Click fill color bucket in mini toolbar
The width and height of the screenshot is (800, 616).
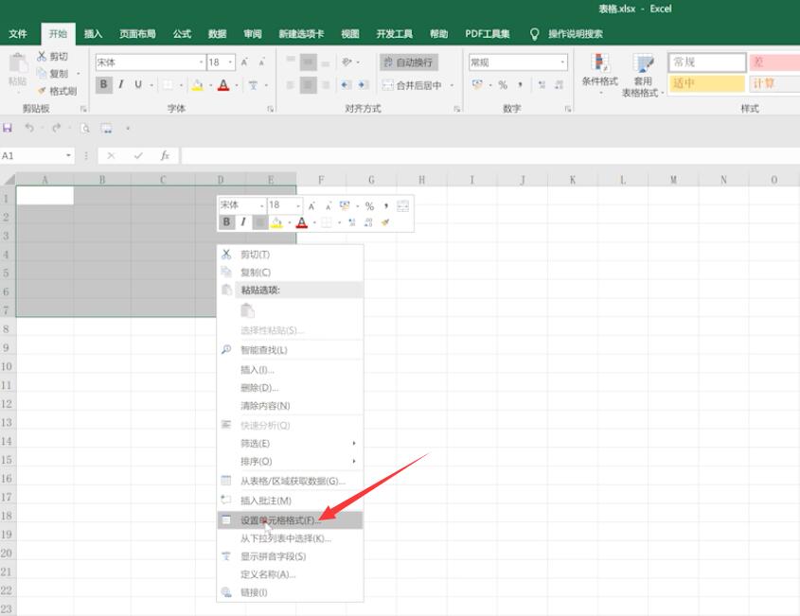(276, 221)
